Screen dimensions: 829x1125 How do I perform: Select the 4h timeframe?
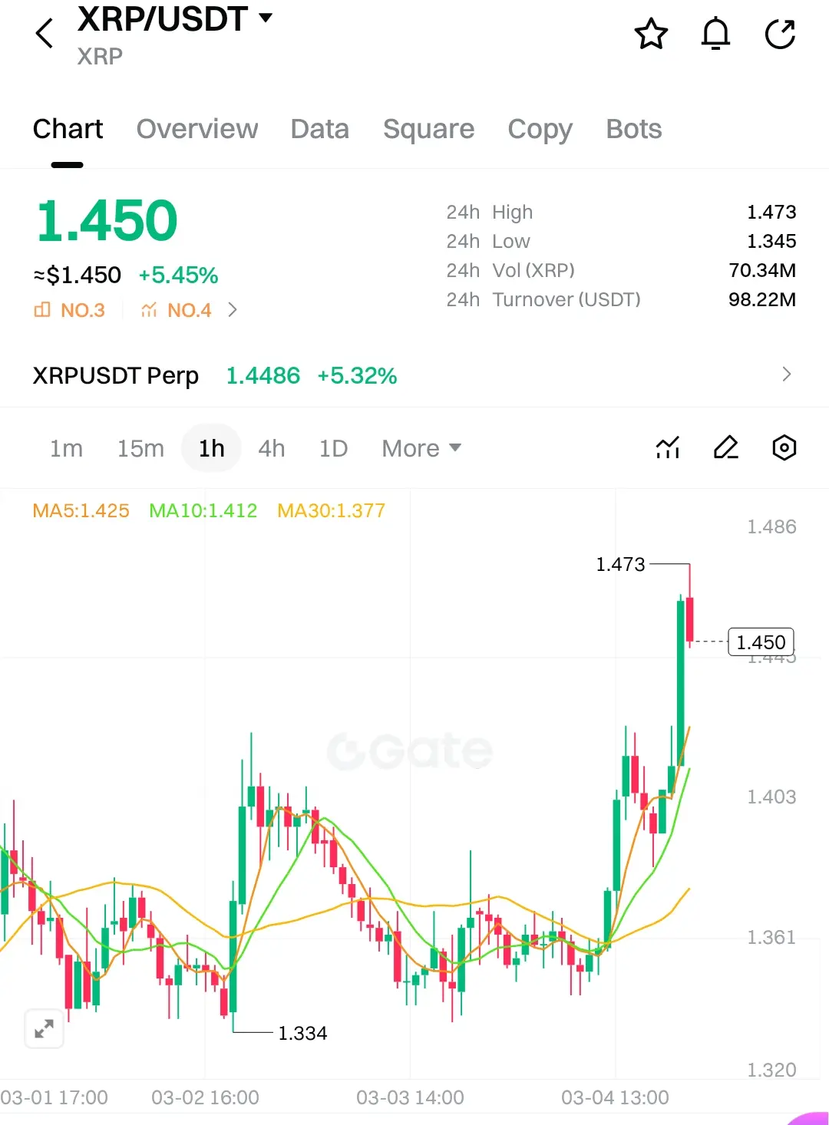tap(272, 448)
